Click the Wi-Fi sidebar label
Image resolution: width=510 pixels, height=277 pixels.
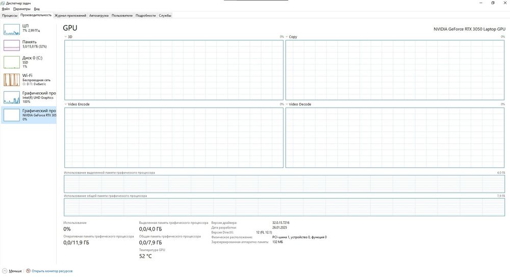(28, 75)
